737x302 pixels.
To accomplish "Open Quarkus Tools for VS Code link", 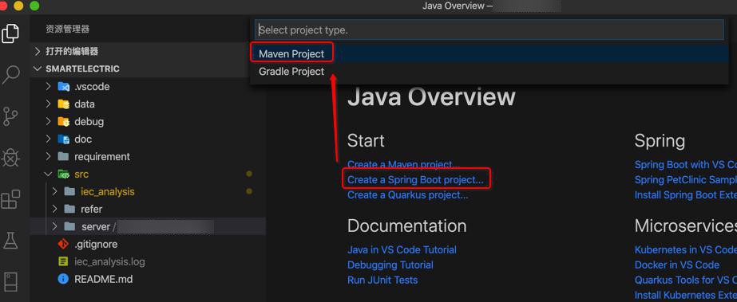I will click(686, 280).
